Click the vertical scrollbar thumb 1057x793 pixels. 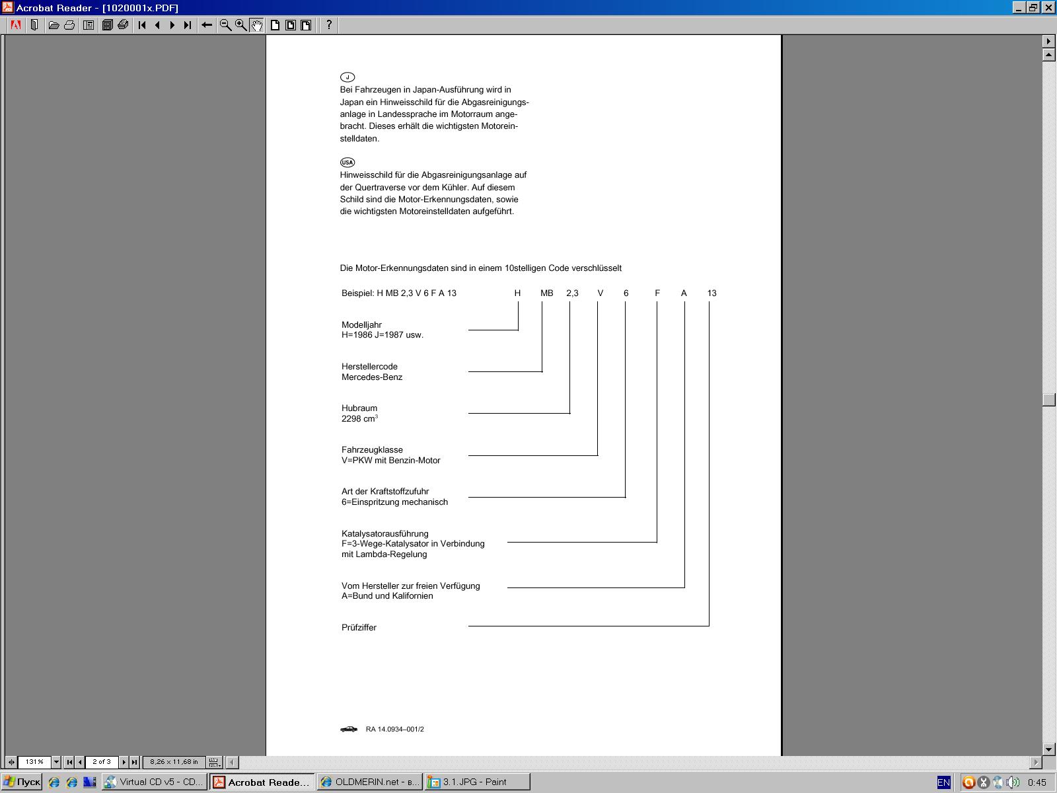pos(1049,399)
